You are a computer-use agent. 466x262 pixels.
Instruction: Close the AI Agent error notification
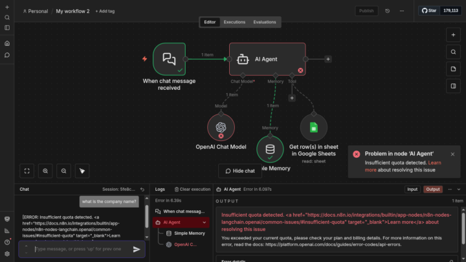452,154
